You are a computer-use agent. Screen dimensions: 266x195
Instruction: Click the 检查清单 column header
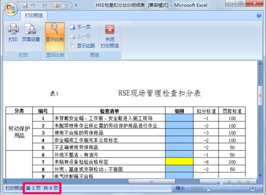(109, 111)
